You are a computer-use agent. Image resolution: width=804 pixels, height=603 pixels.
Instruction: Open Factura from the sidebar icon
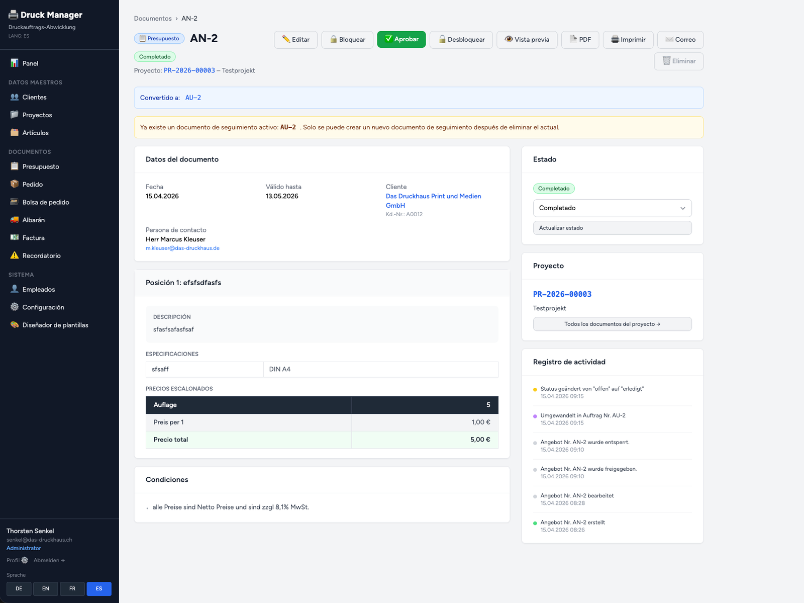14,237
